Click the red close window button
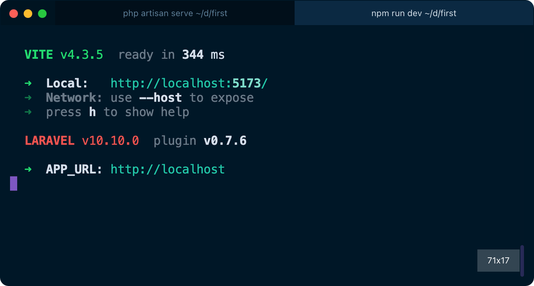 coord(14,14)
